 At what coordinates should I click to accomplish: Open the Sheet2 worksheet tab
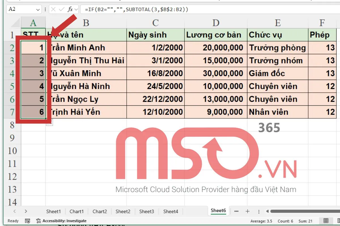(123, 211)
